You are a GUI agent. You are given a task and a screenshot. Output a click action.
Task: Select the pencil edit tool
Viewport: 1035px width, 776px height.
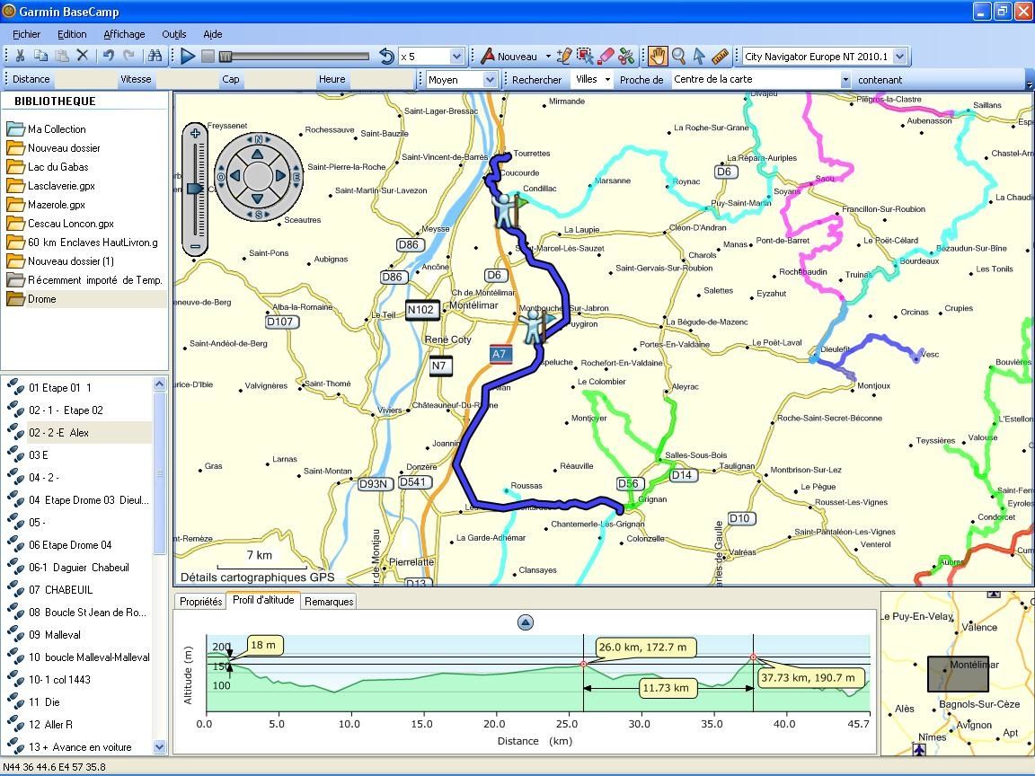(x=563, y=56)
